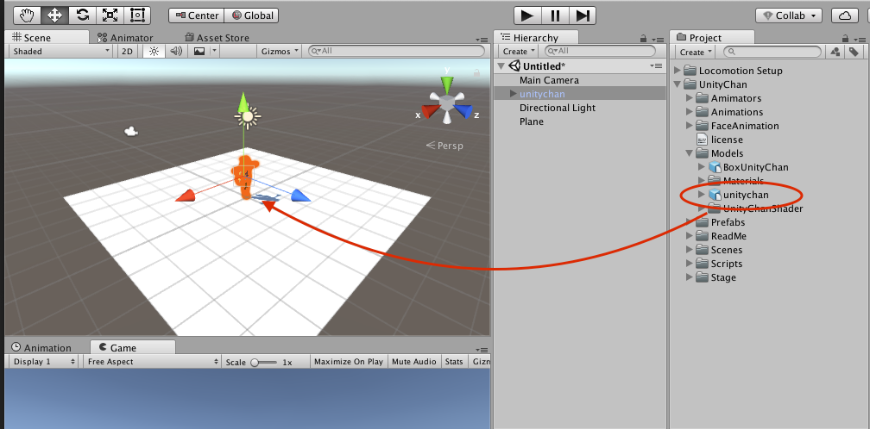This screenshot has width=870, height=429.
Task: Select Main Camera in Hierarchy
Action: point(549,80)
